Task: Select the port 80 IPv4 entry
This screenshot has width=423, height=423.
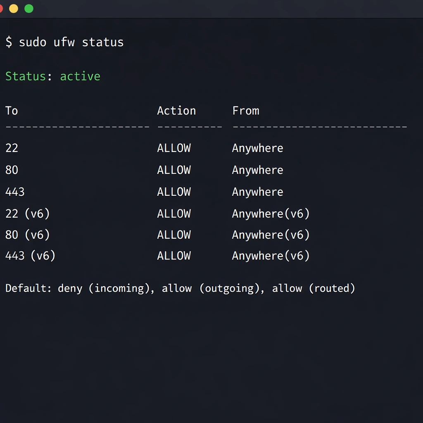Action: 12,170
